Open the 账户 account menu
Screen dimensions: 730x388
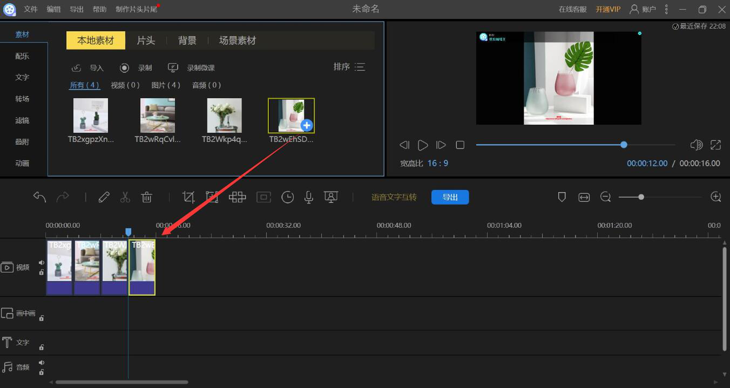tap(643, 9)
